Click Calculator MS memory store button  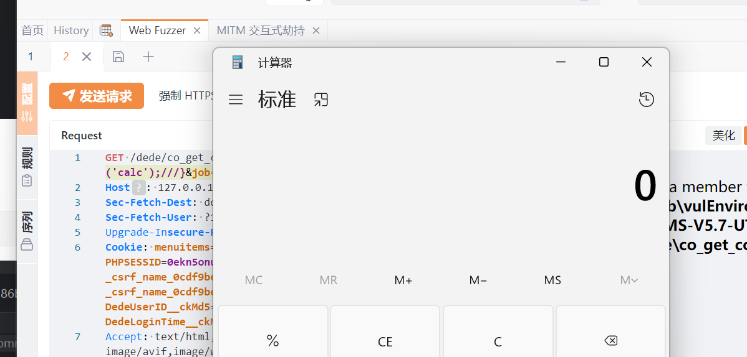coord(552,280)
